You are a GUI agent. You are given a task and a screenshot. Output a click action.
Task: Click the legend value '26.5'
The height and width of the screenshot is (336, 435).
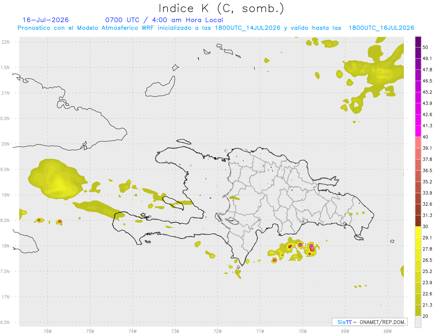coord(427,260)
